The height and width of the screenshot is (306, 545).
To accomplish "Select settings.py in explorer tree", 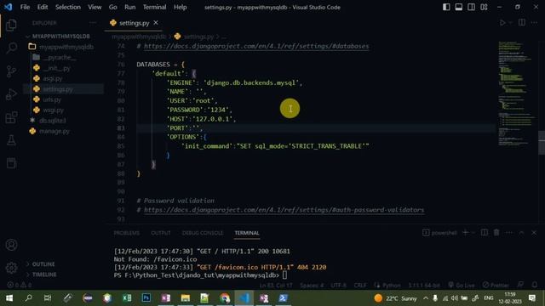I will 58,89.
